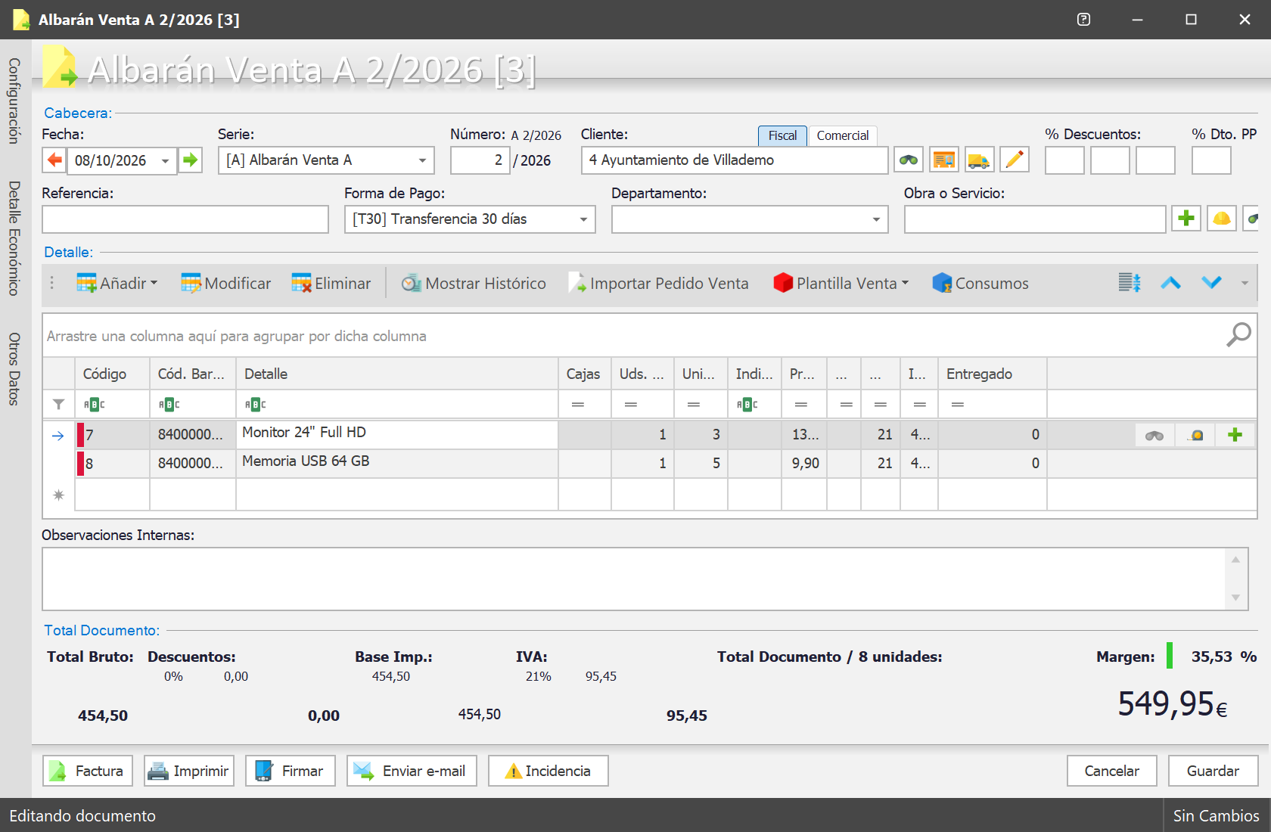Open delivery truck icon beside client field
This screenshot has height=832, width=1271.
979,160
